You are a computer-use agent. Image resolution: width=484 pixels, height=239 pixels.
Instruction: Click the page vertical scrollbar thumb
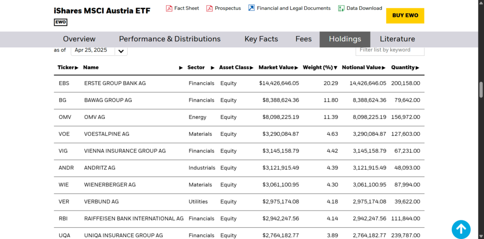tap(481, 89)
